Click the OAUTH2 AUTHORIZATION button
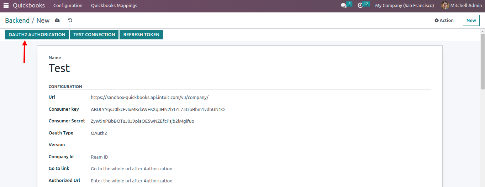This screenshot has width=485, height=187. 37,35
